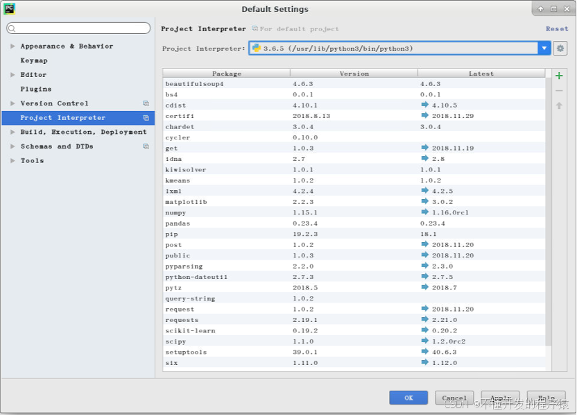Select the kmeans package row
Screen dimensions: 577x415
tap(354, 180)
